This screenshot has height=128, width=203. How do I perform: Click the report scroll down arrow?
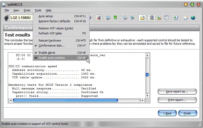(x=147, y=96)
